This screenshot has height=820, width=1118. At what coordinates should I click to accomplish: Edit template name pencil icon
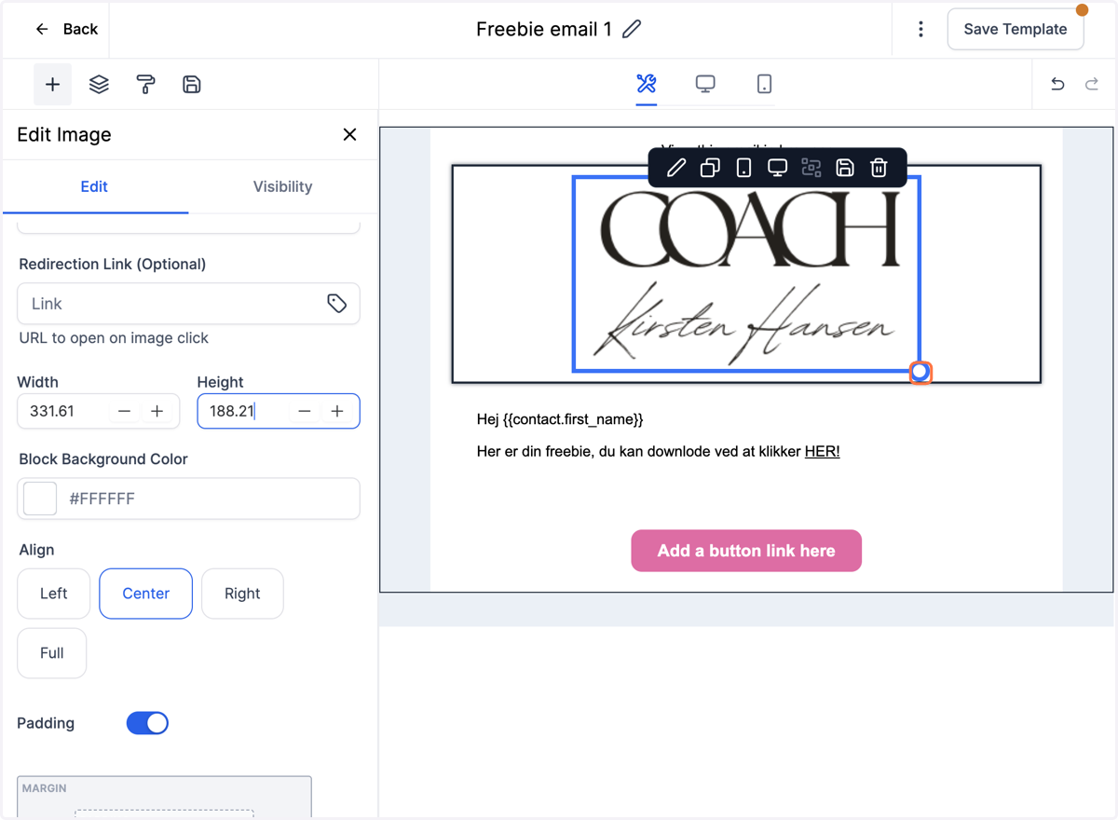(x=632, y=29)
